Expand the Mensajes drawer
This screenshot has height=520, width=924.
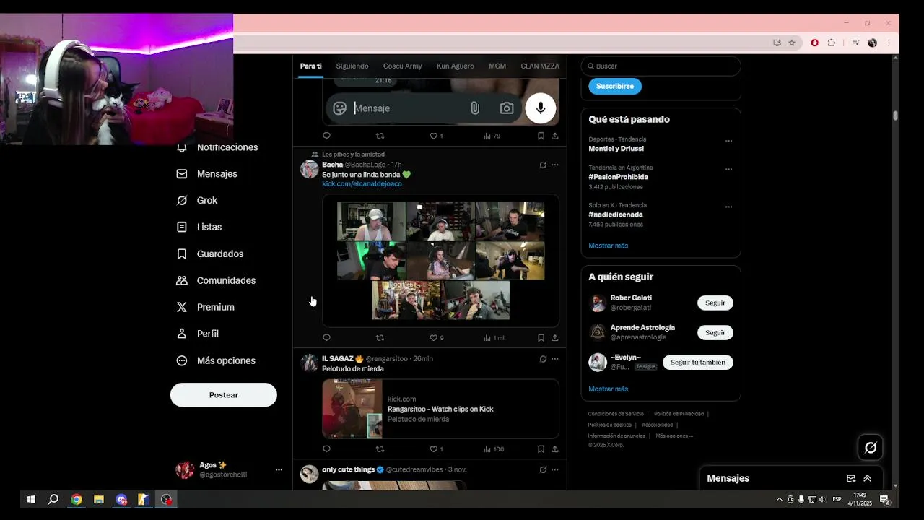[x=867, y=478]
